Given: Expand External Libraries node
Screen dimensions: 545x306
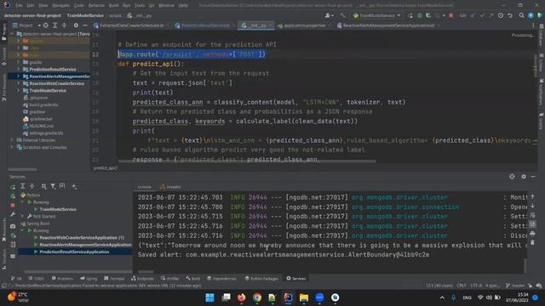Looking at the screenshot, I should coord(12,140).
